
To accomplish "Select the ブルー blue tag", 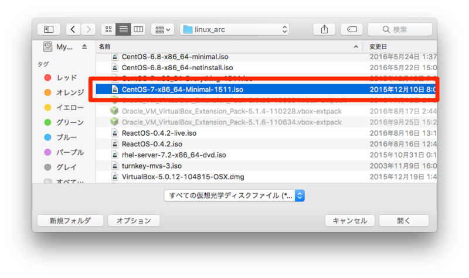I will [61, 138].
